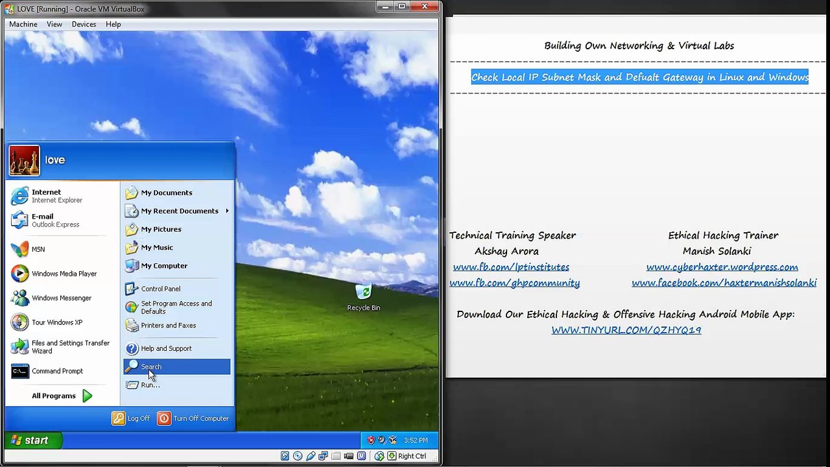This screenshot has width=830, height=467.
Task: Launch Outlook Express E-mail entry
Action: click(62, 221)
